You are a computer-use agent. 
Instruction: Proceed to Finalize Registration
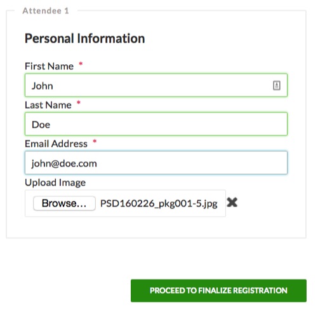[x=218, y=290]
